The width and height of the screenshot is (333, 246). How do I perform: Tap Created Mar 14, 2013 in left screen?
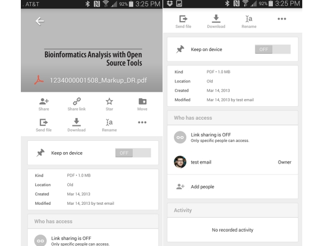pos(79,194)
